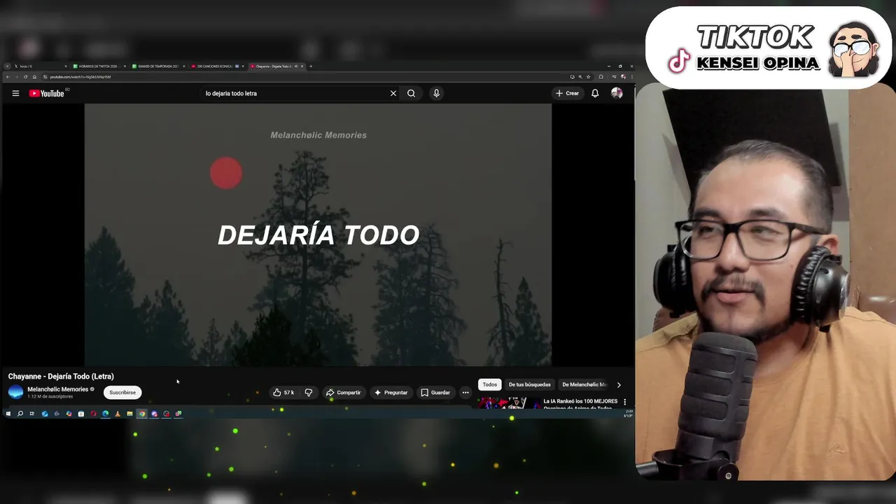This screenshot has height=504, width=896.
Task: Open options menu for IA ranking video
Action: [625, 402]
